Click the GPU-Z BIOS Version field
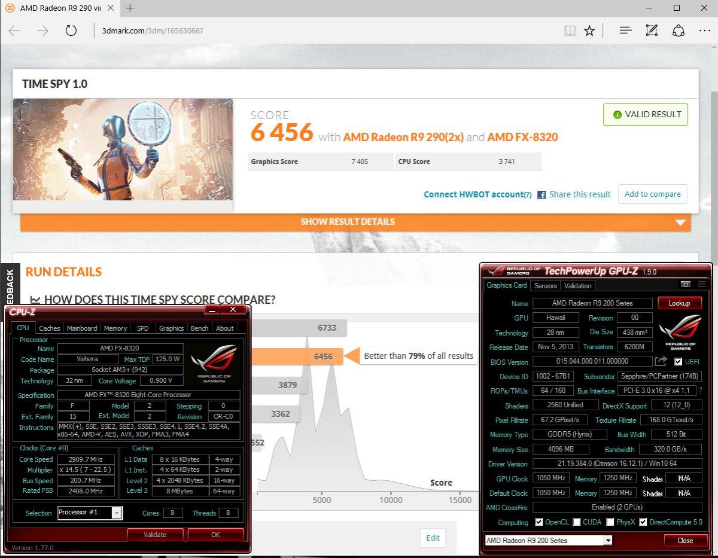 pos(592,362)
